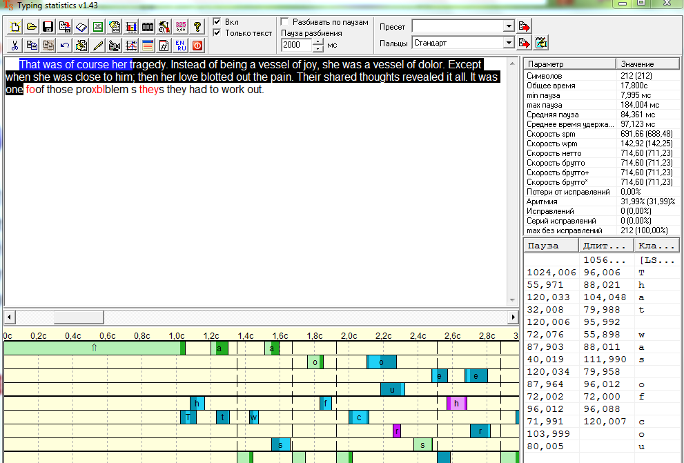Export to Excel using the green X icon
Image resolution: width=684 pixels, height=463 pixels.
(98, 27)
